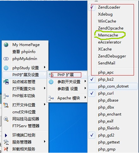Viewport: 139px width, 153px height.
Task: Open 环境端口检测 port check
Action: click(24, 135)
